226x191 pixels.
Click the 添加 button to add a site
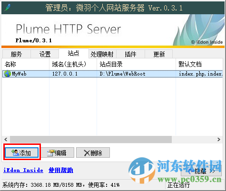pyautogui.click(x=21, y=153)
